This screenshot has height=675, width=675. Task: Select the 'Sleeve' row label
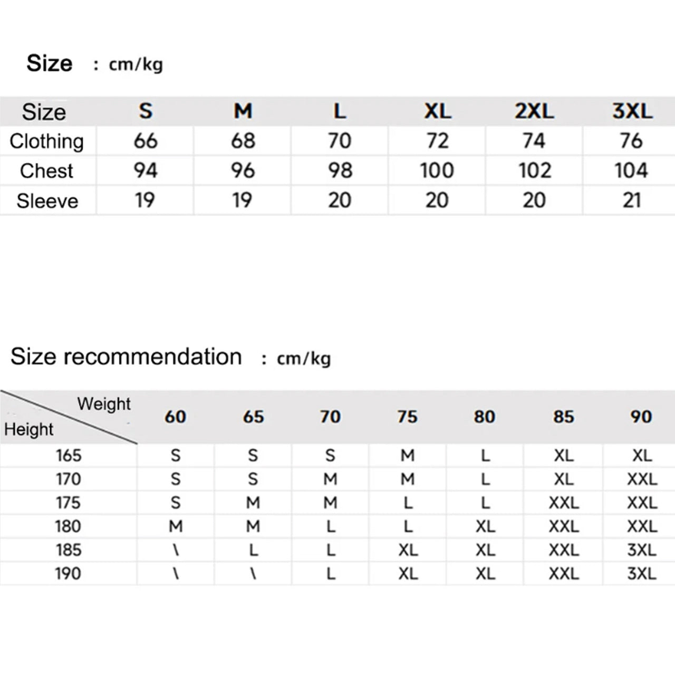coord(47,201)
